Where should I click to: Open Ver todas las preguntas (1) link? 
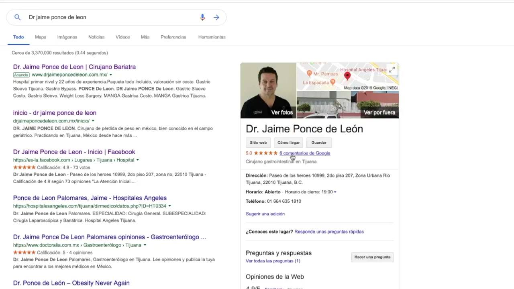[273, 261]
